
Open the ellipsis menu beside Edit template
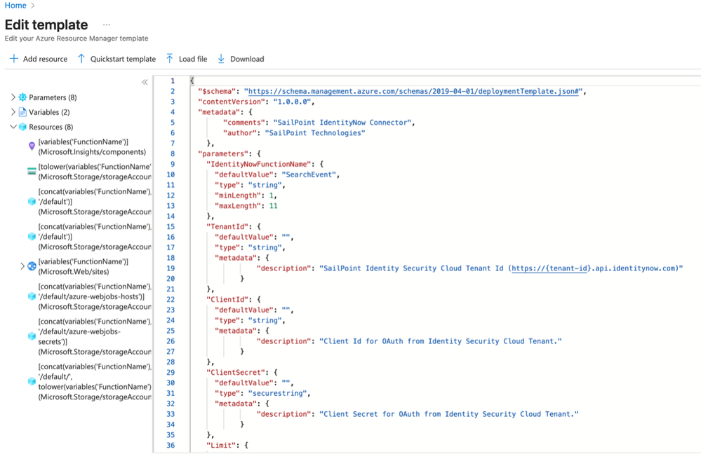[107, 25]
